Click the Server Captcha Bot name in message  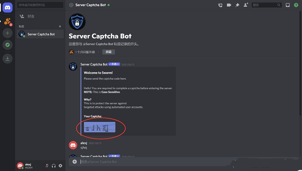pyautogui.click(x=94, y=64)
